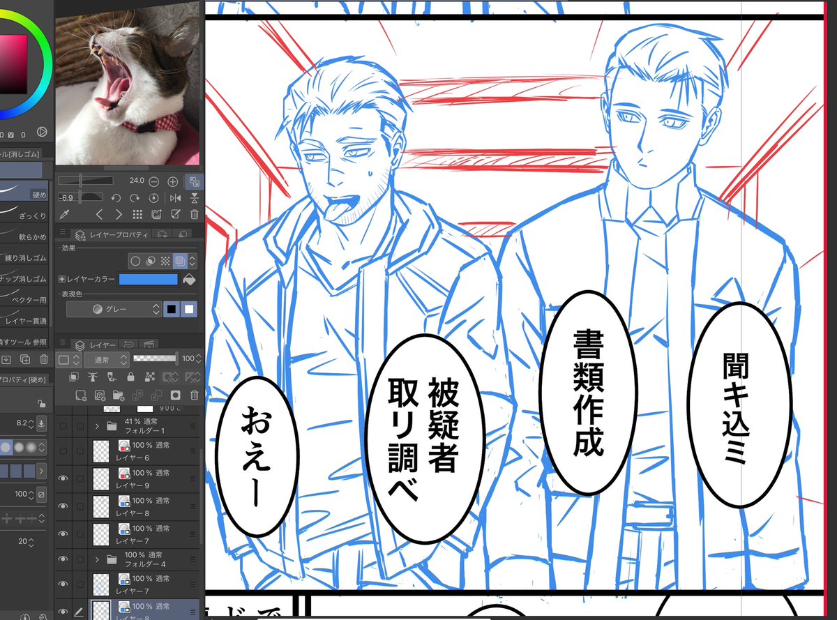
Task: Open the 通常 blending mode dropdown
Action: click(x=107, y=360)
